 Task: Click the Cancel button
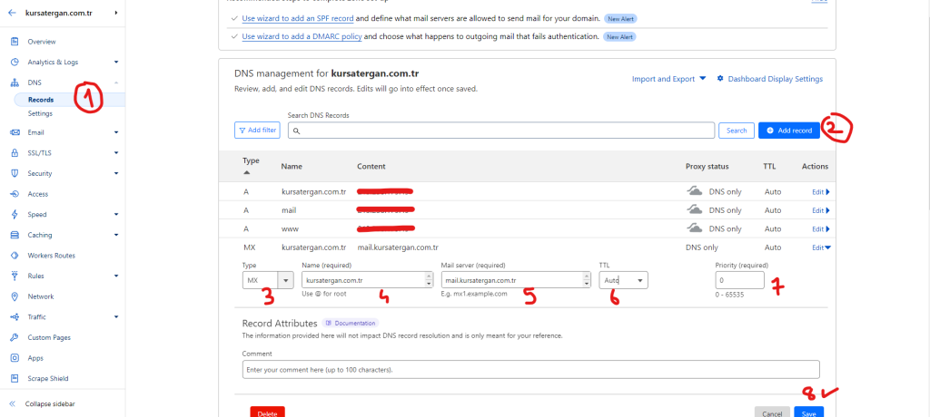pyautogui.click(x=772, y=413)
